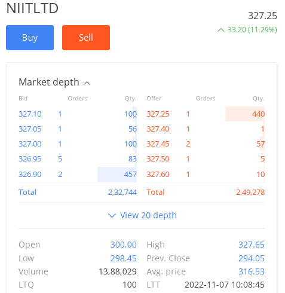Select offer price 327.40
The image size is (285, 293).
pyautogui.click(x=158, y=129)
